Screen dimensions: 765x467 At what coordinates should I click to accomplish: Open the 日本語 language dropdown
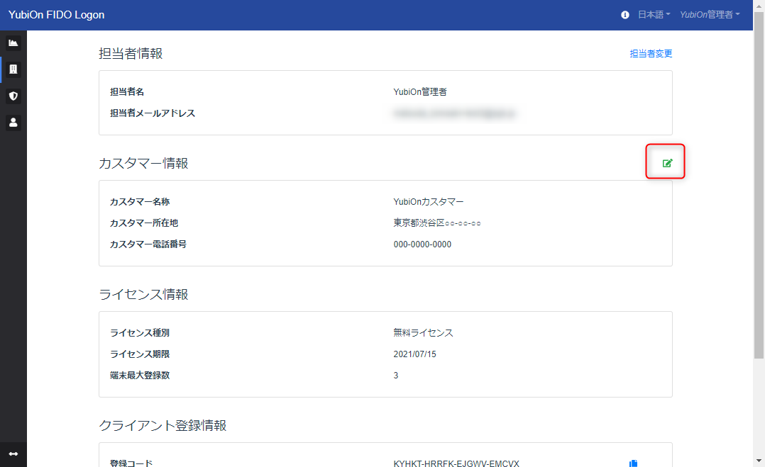point(654,15)
